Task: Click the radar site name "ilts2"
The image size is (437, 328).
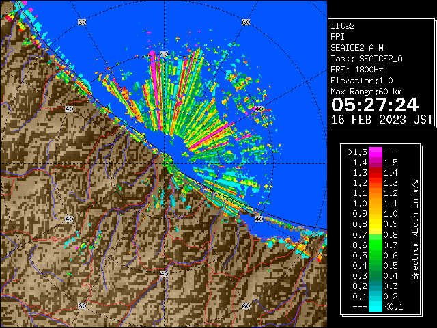Action: pos(343,26)
